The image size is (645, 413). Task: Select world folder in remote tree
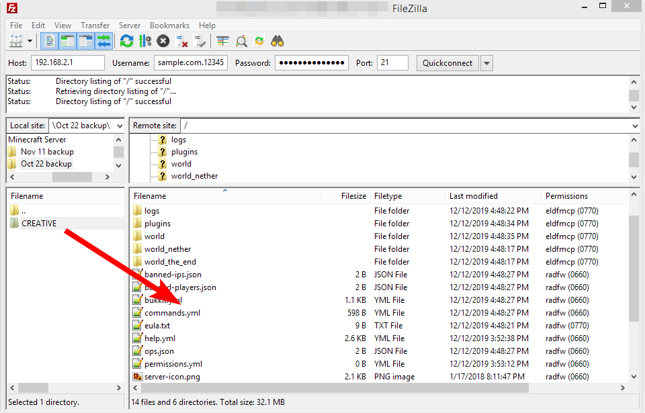(x=181, y=164)
